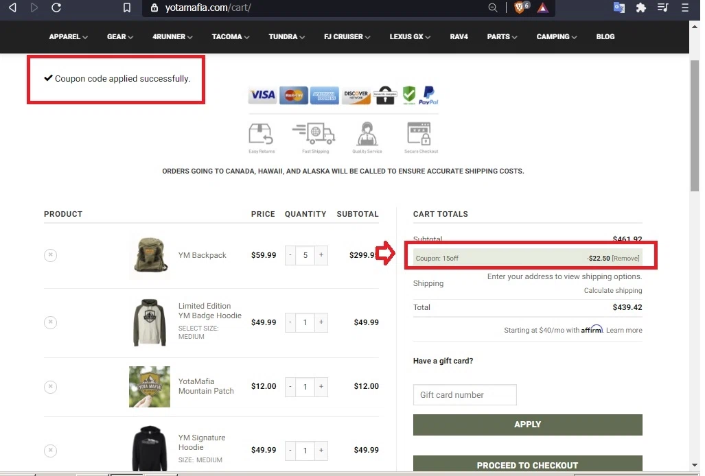Reload the page with the refresh icon

point(56,8)
